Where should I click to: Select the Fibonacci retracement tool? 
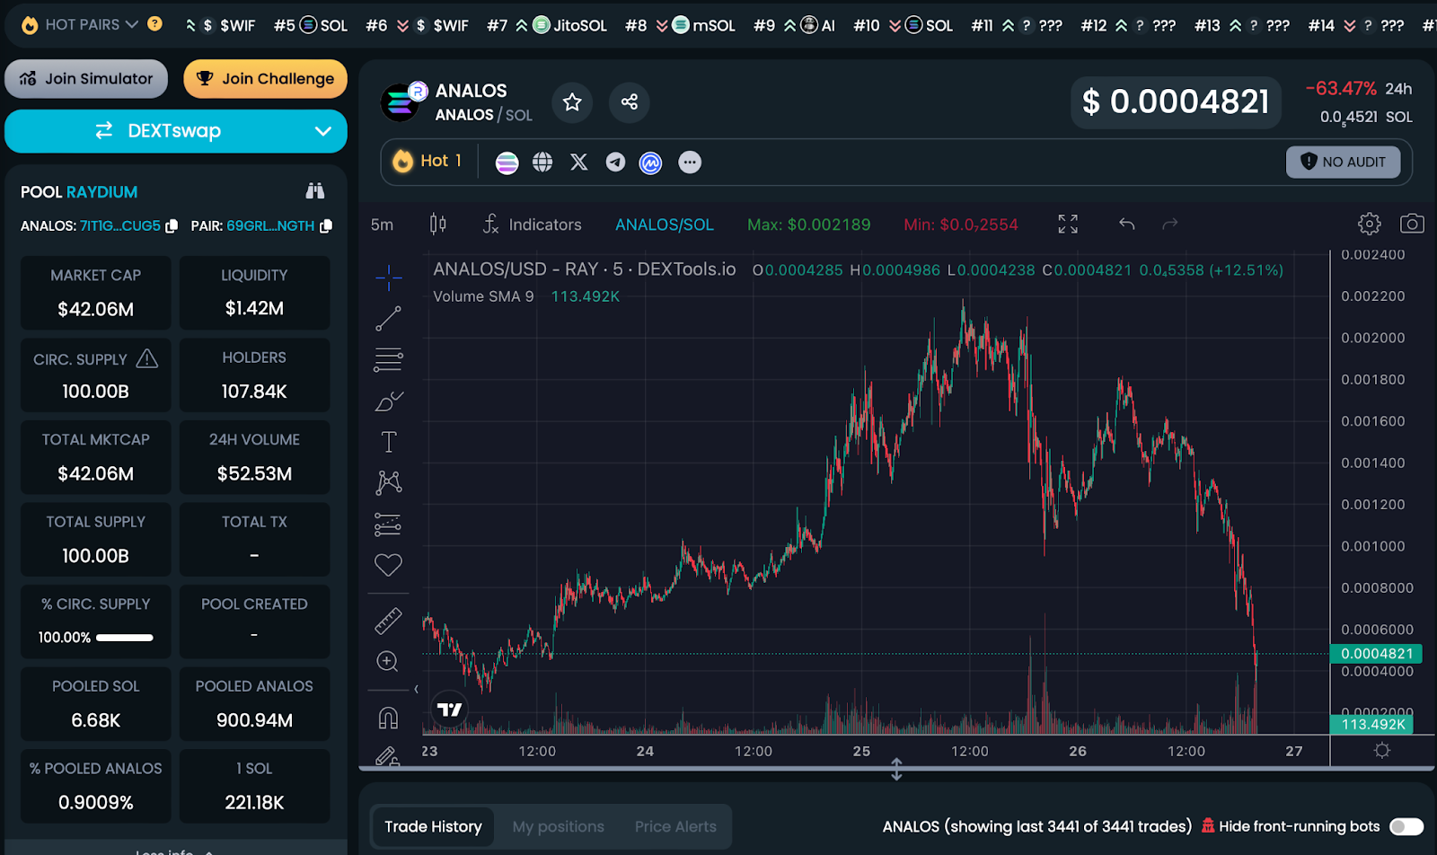point(389,360)
